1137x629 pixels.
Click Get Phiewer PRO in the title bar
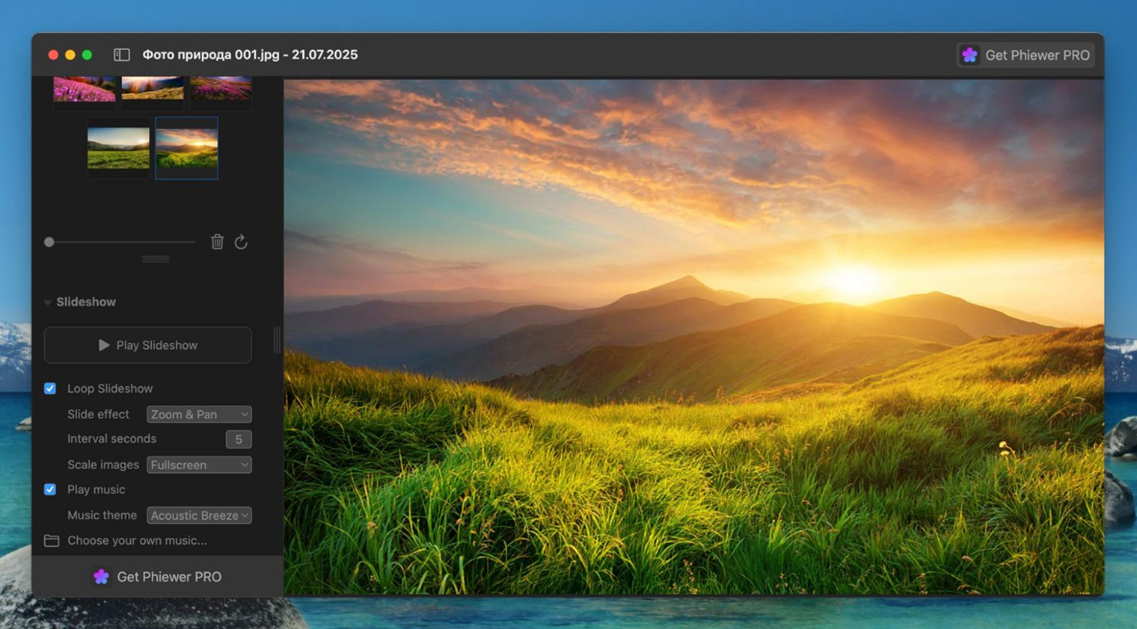point(1026,55)
